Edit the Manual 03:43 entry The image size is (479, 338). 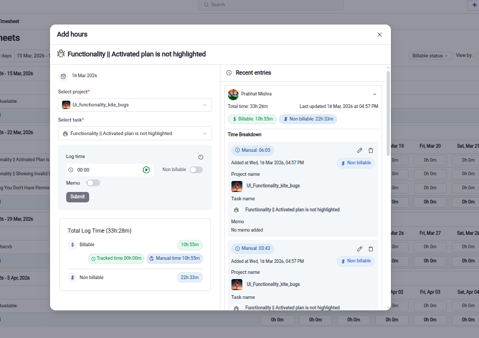point(360,249)
